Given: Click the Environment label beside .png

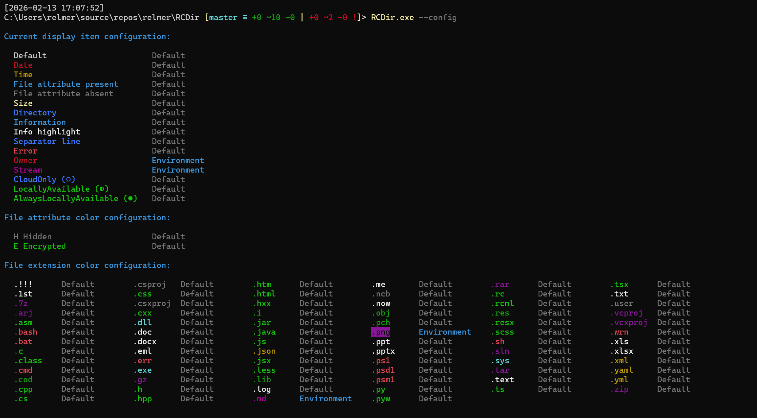Looking at the screenshot, I should coord(445,332).
